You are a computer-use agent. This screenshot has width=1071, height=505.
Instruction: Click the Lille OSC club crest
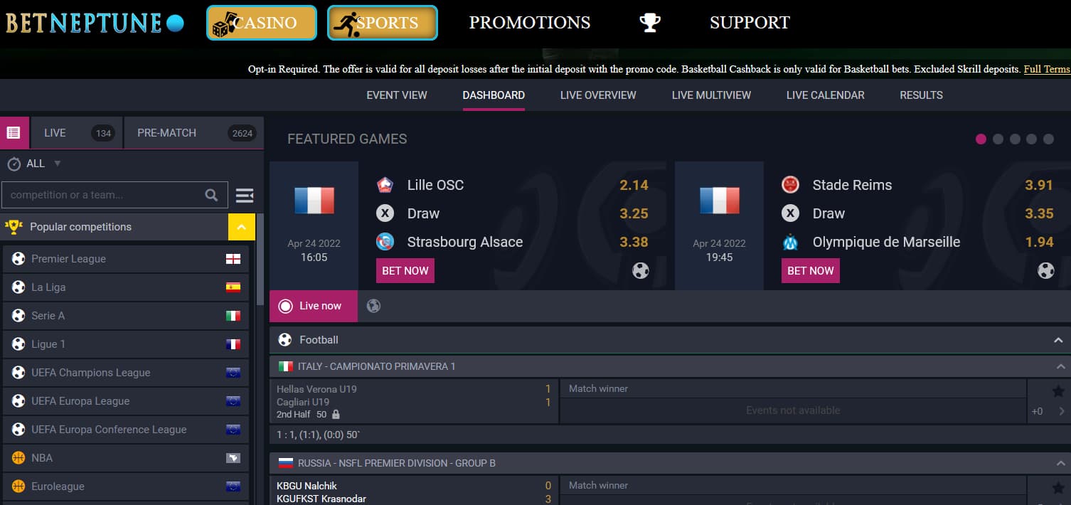point(385,185)
